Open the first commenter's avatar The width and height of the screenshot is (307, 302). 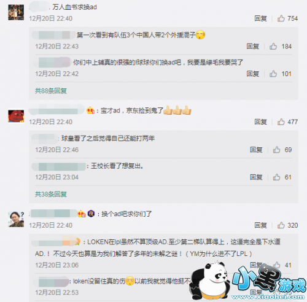click(x=16, y=12)
